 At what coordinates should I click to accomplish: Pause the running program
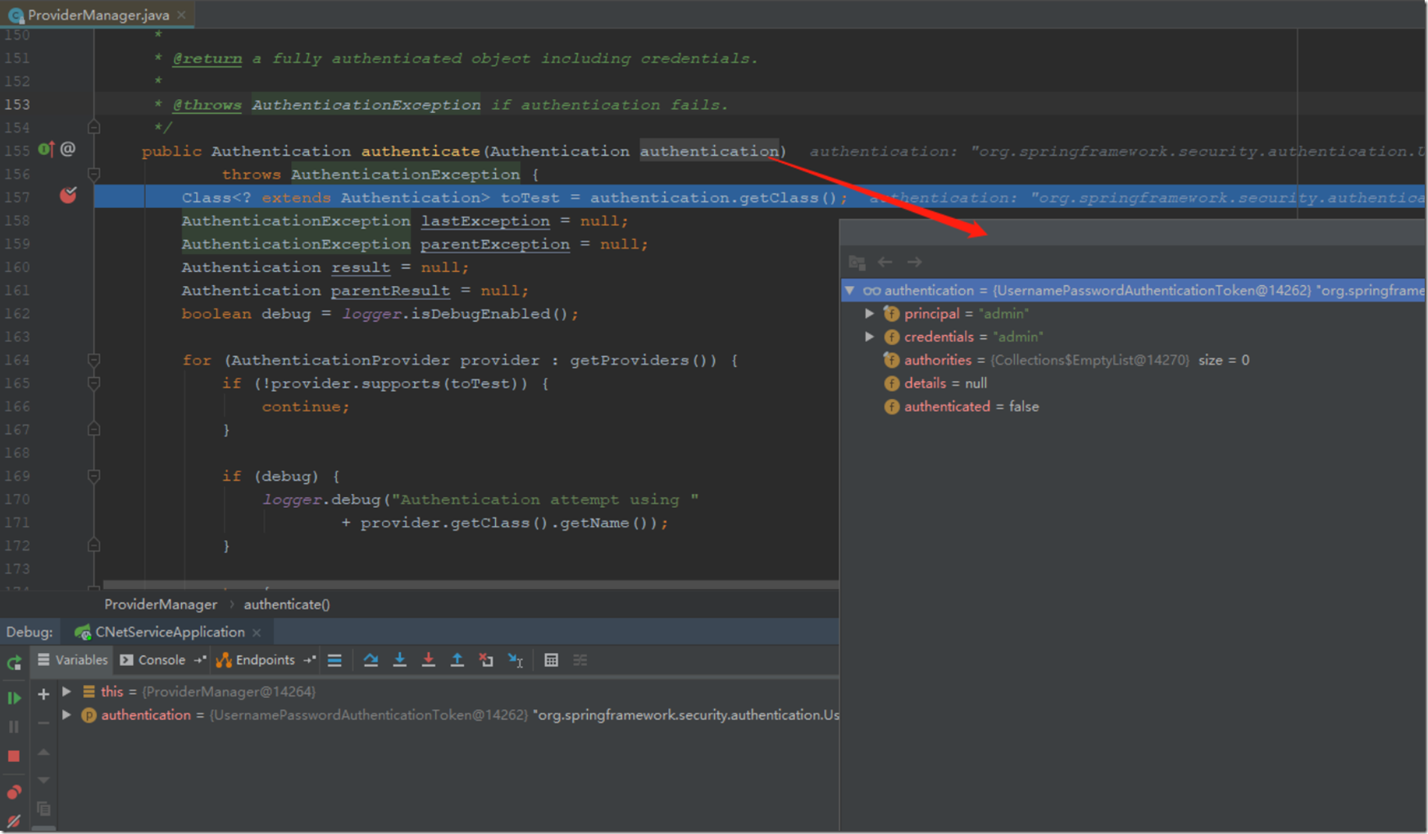pos(14,727)
